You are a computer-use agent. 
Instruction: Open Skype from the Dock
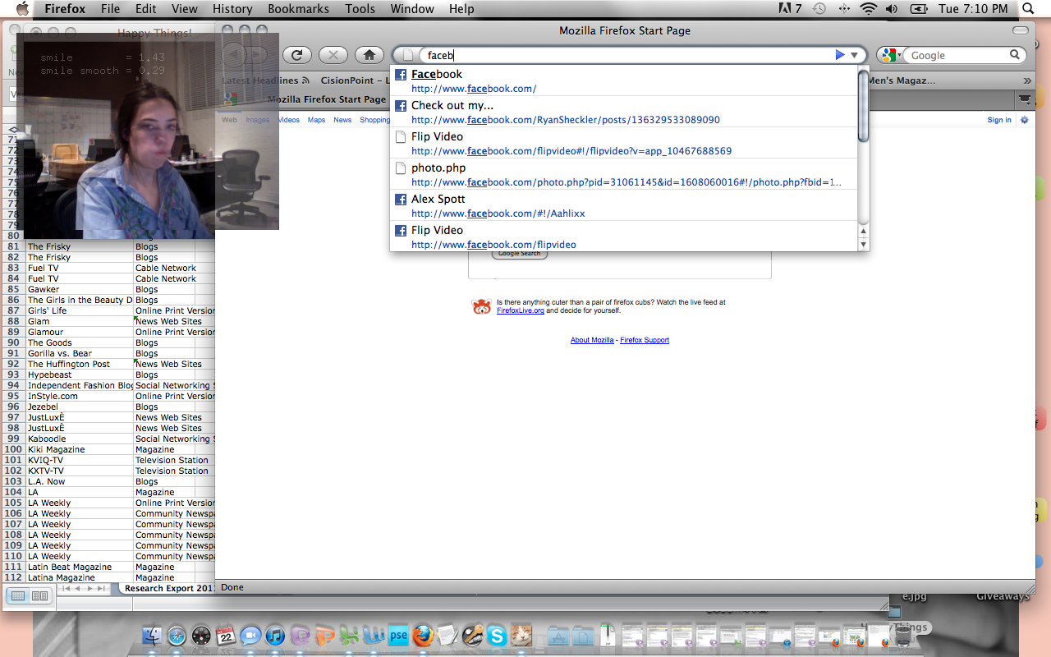[x=496, y=636]
